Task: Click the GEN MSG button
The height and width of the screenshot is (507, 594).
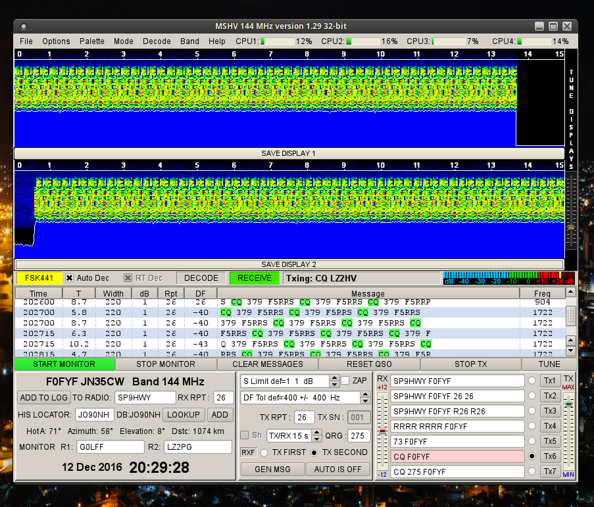Action: (272, 469)
